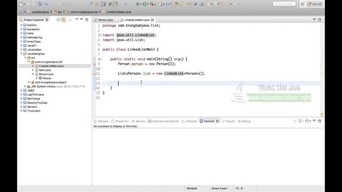Click the Open Console icon in Console view

point(308,121)
